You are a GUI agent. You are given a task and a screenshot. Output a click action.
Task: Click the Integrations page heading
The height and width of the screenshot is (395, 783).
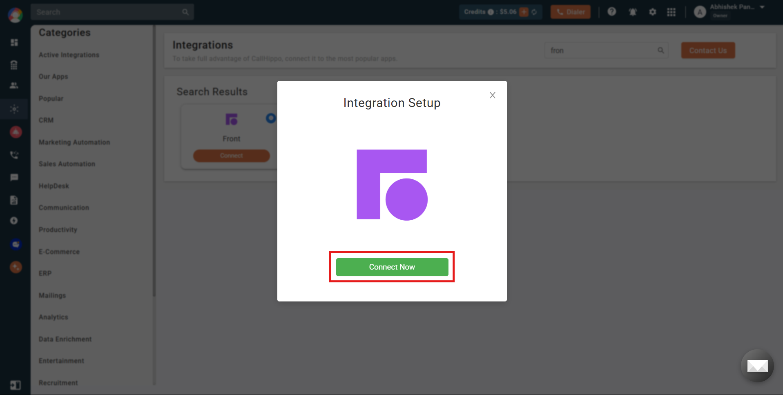202,45
